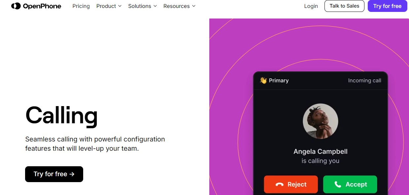Open the Solutions dropdown menu
The image size is (409, 195).
pyautogui.click(x=142, y=6)
